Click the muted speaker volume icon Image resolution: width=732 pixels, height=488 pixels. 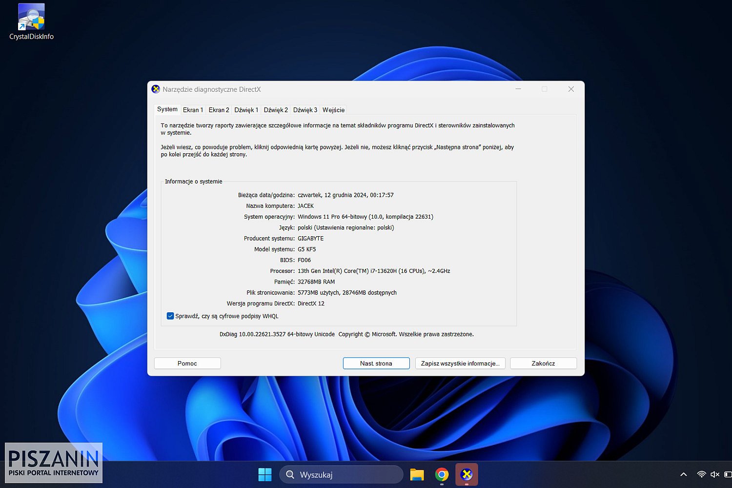715,474
